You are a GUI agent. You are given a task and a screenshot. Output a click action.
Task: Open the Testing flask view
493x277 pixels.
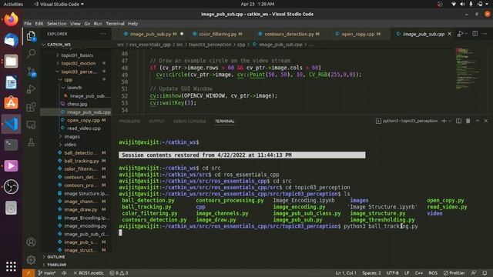click(x=31, y=142)
